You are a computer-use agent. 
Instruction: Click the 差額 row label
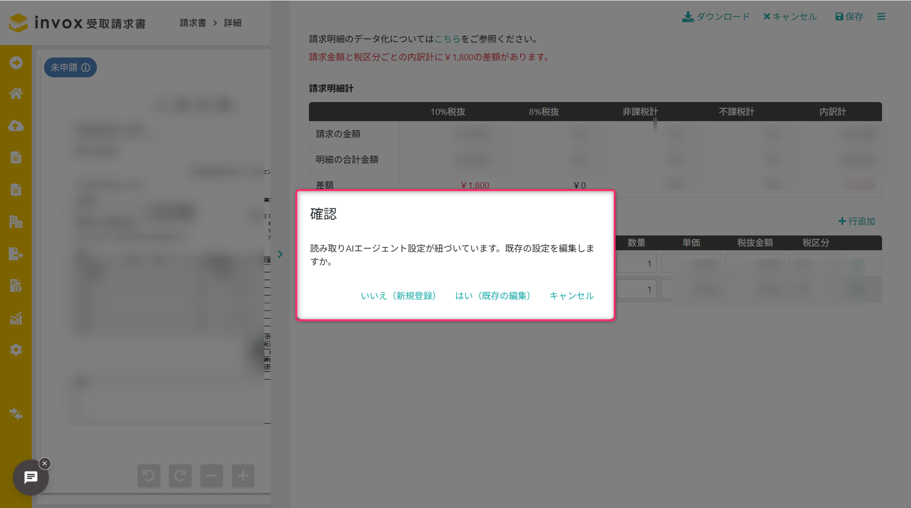coord(325,185)
